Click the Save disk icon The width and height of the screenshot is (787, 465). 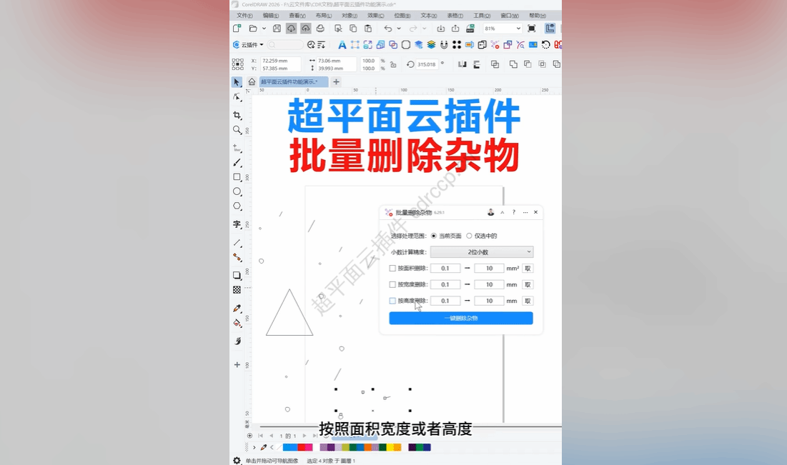(x=277, y=29)
